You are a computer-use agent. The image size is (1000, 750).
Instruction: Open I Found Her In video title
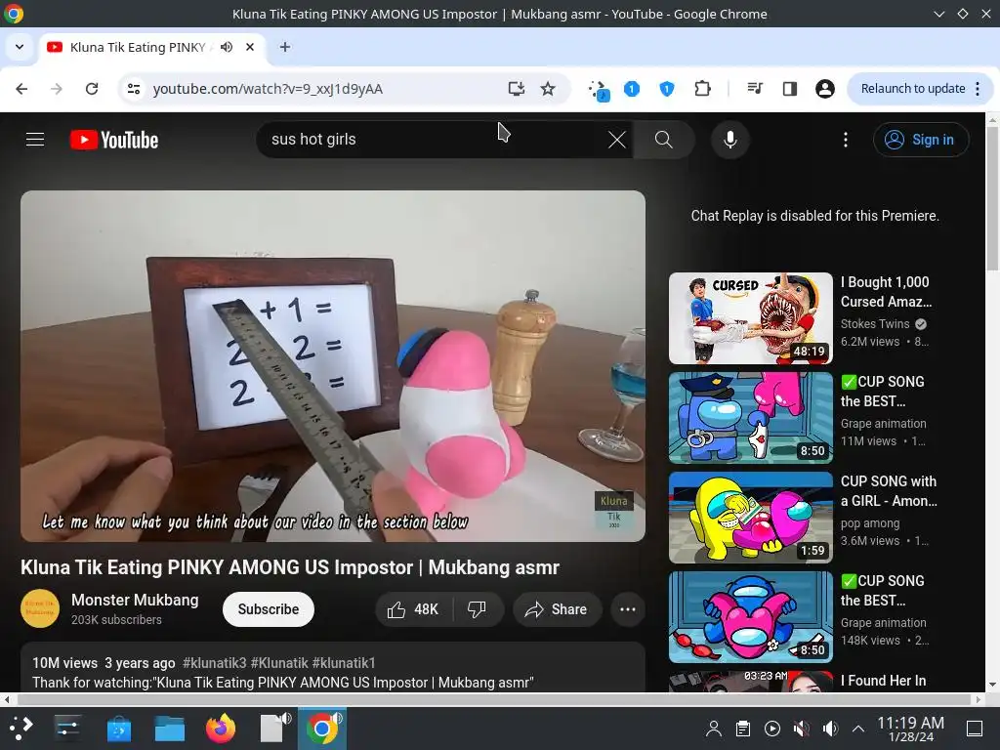coord(883,681)
